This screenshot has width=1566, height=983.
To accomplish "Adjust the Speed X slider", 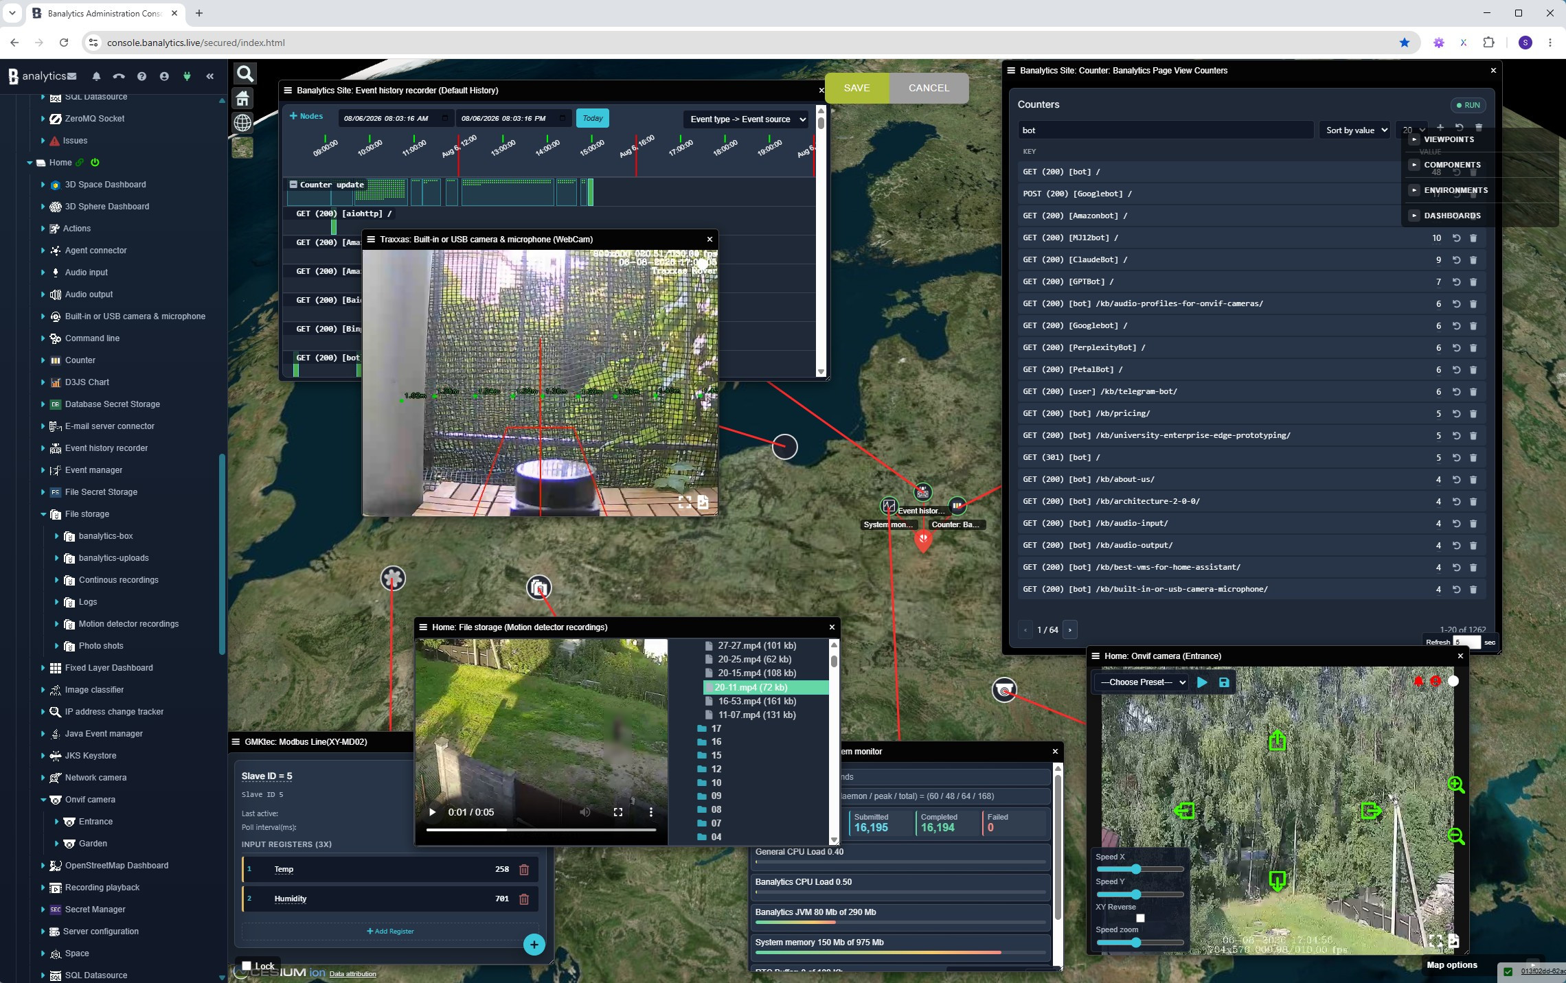I will [1139, 869].
